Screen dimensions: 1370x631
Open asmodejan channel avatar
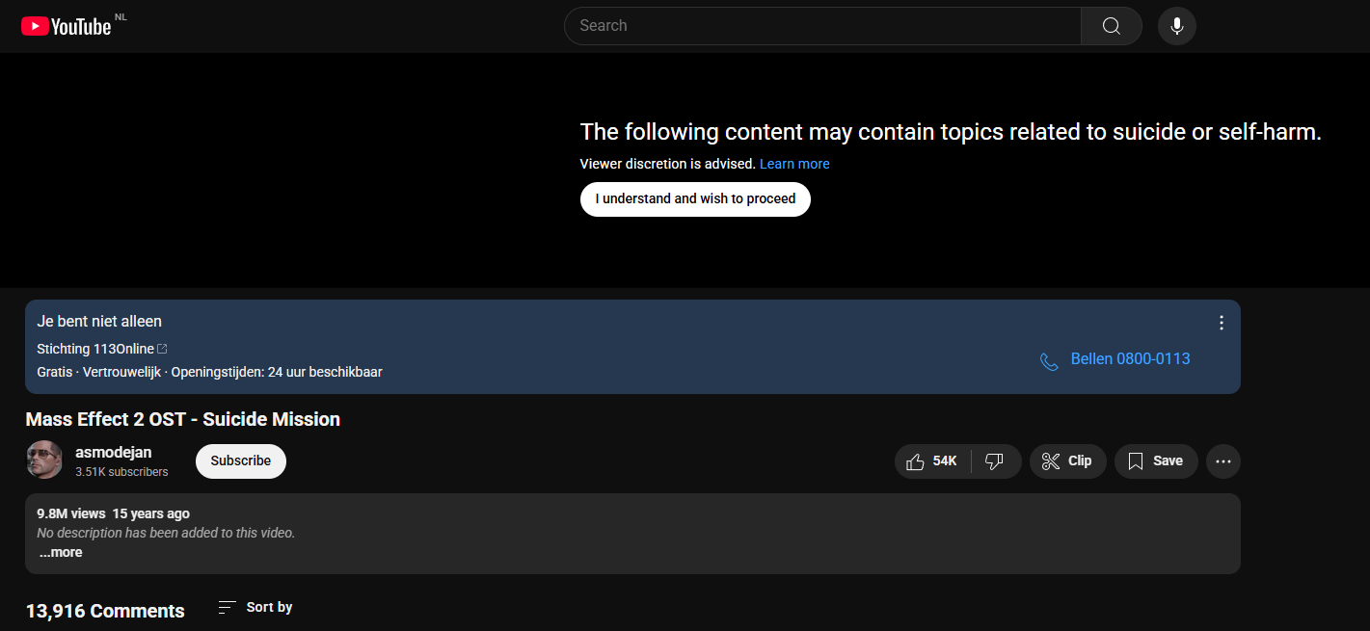coord(44,460)
